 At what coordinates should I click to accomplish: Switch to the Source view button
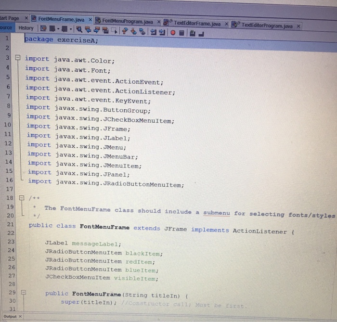pos(6,27)
